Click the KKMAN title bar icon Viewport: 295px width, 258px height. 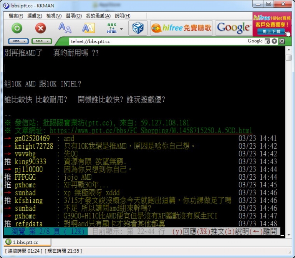coord(6,6)
